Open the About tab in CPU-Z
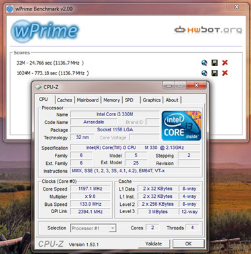The image size is (251, 254). pyautogui.click(x=172, y=100)
